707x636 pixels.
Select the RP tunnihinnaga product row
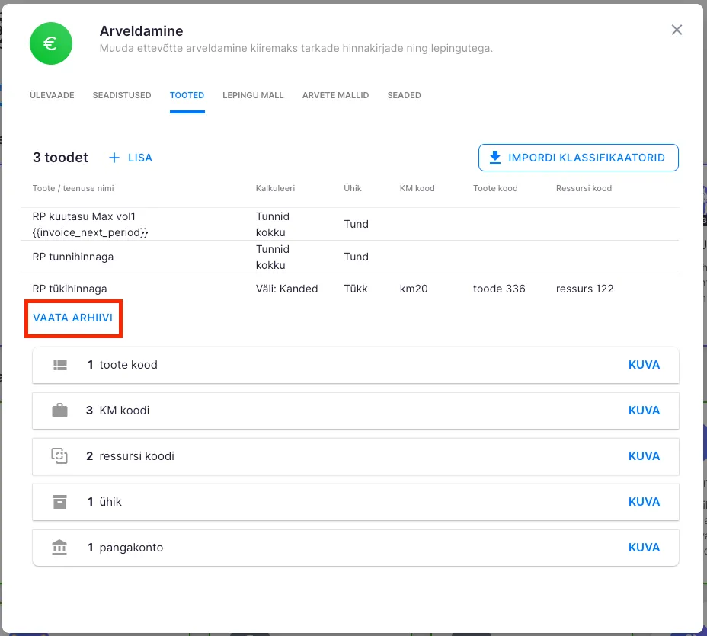[73, 257]
